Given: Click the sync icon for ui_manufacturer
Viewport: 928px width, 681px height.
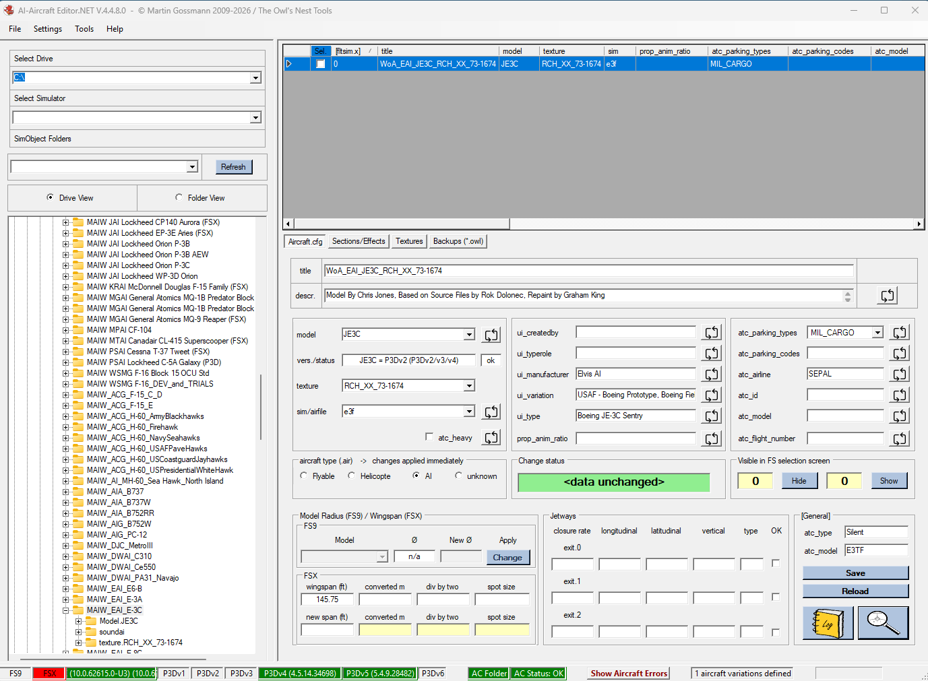Looking at the screenshot, I should (712, 375).
